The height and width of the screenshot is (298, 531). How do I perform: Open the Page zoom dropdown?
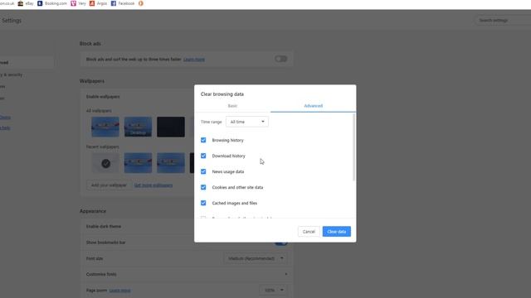pyautogui.click(x=273, y=291)
